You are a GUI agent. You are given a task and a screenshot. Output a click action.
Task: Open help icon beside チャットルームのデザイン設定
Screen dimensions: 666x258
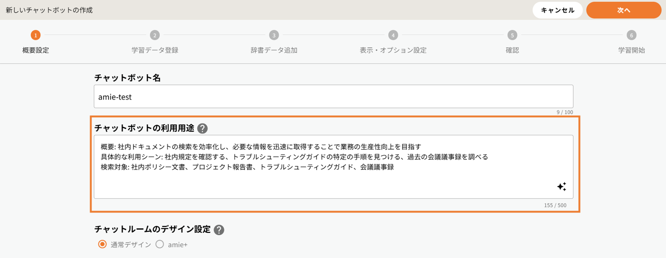[x=219, y=230]
